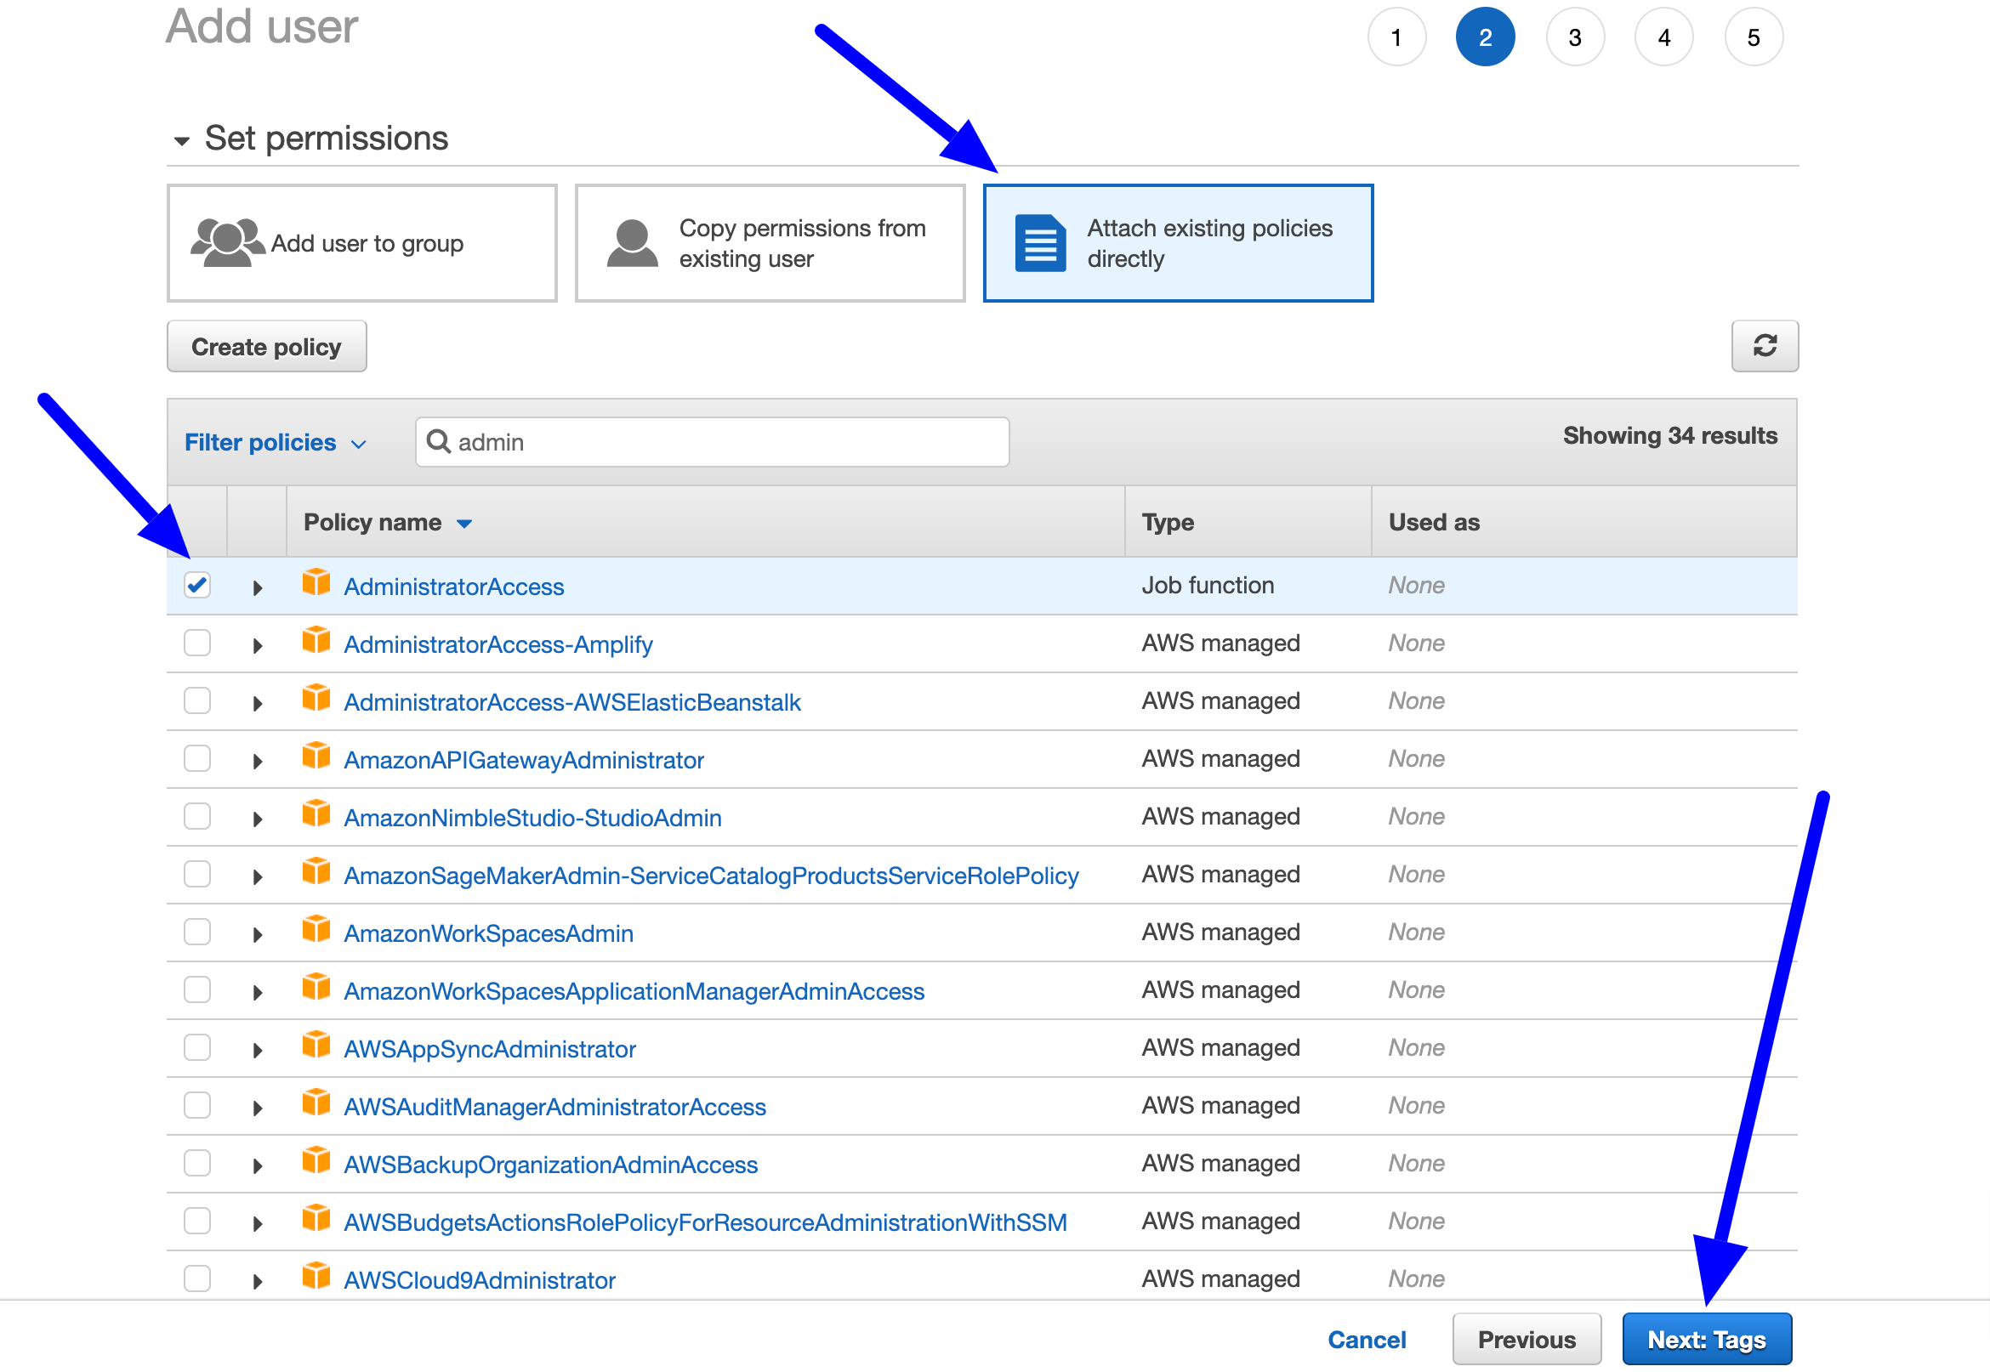Open the AWSAuditManagerAdministratorAccess policy link
Screen dimensions: 1990x1372
[x=554, y=1107]
